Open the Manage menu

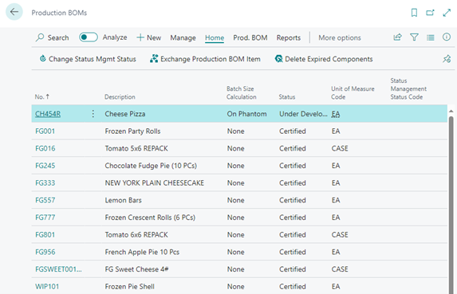183,37
